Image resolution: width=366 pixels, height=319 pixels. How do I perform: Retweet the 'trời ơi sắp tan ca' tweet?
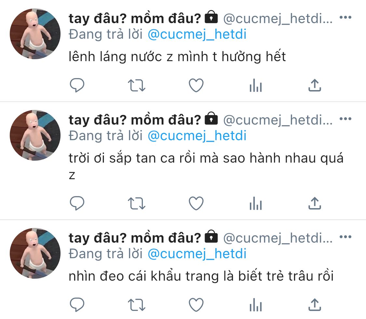[x=136, y=204]
